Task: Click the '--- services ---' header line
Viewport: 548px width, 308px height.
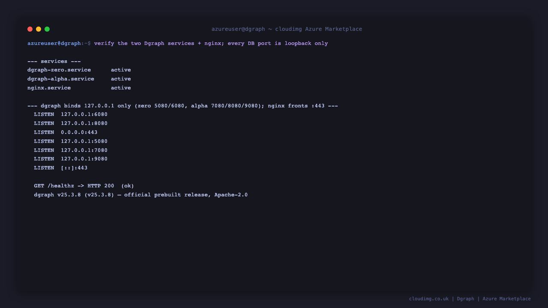Action: [x=54, y=61]
